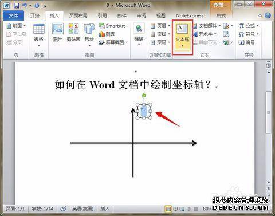Open the 剪贴画 clip art tool
Image resolution: width=275 pixels, height=216 pixels.
click(73, 29)
